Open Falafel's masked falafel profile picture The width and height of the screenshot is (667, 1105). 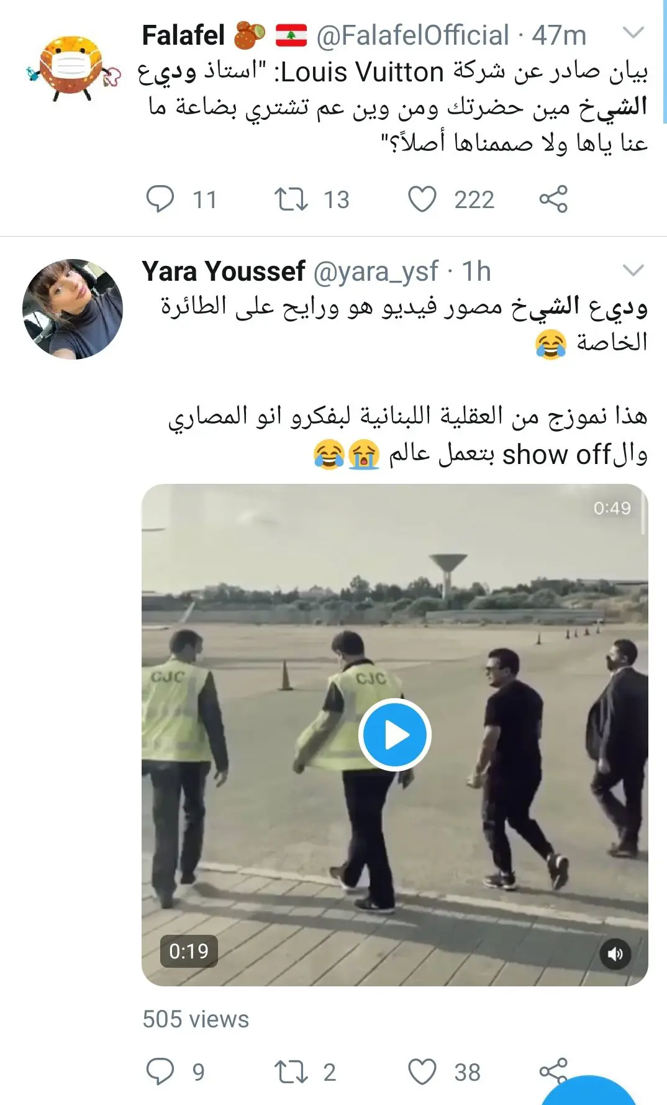(x=73, y=68)
